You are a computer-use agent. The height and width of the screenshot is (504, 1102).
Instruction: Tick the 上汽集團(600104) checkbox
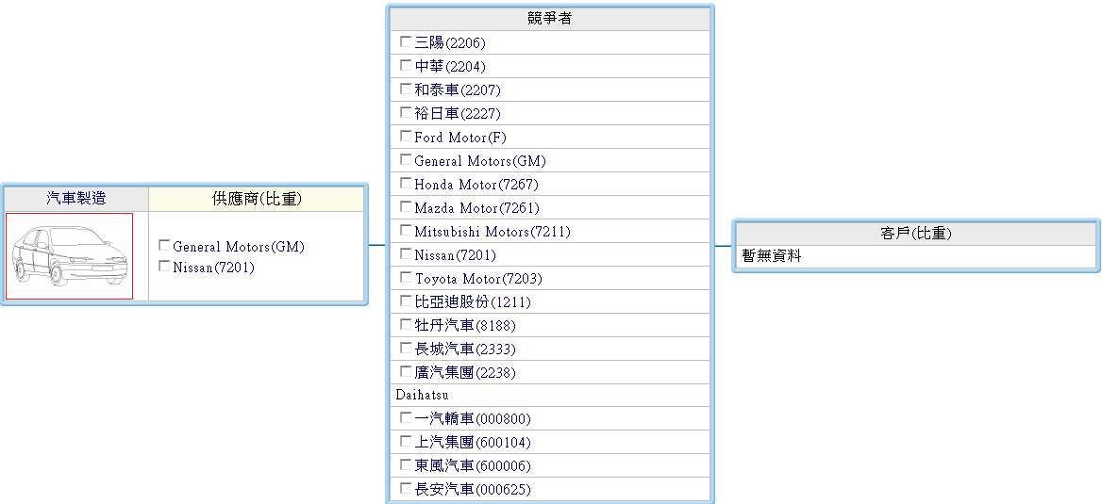click(406, 442)
